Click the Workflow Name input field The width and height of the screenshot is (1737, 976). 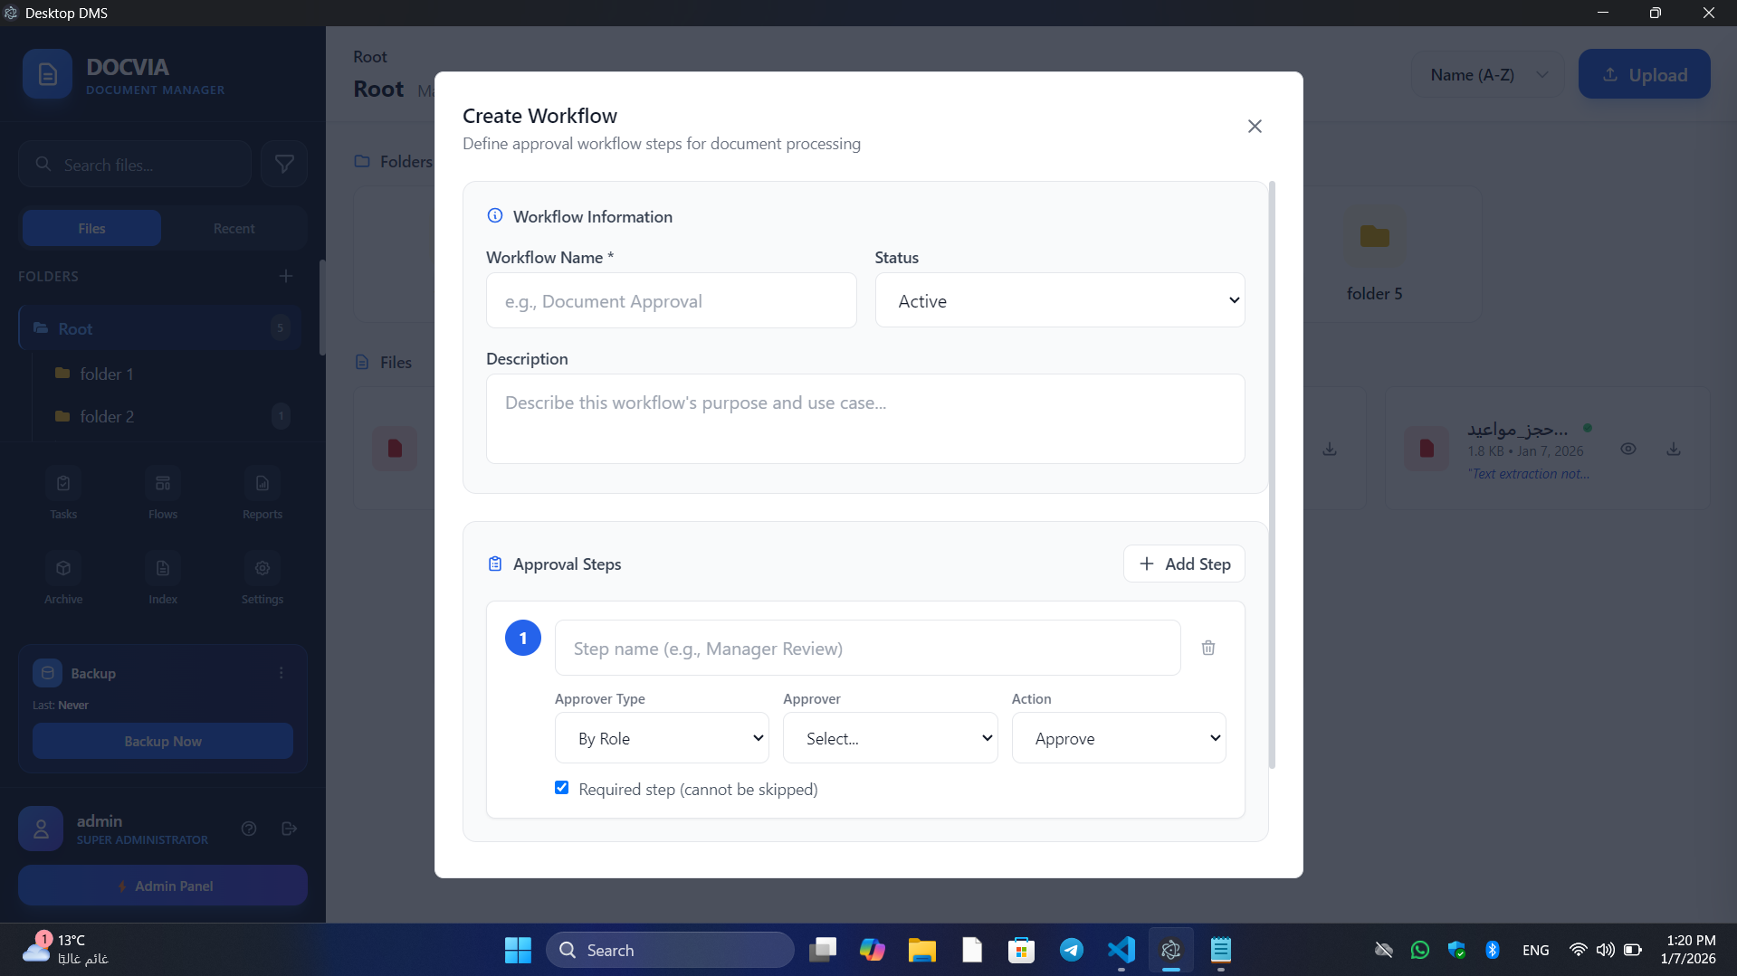tap(671, 301)
